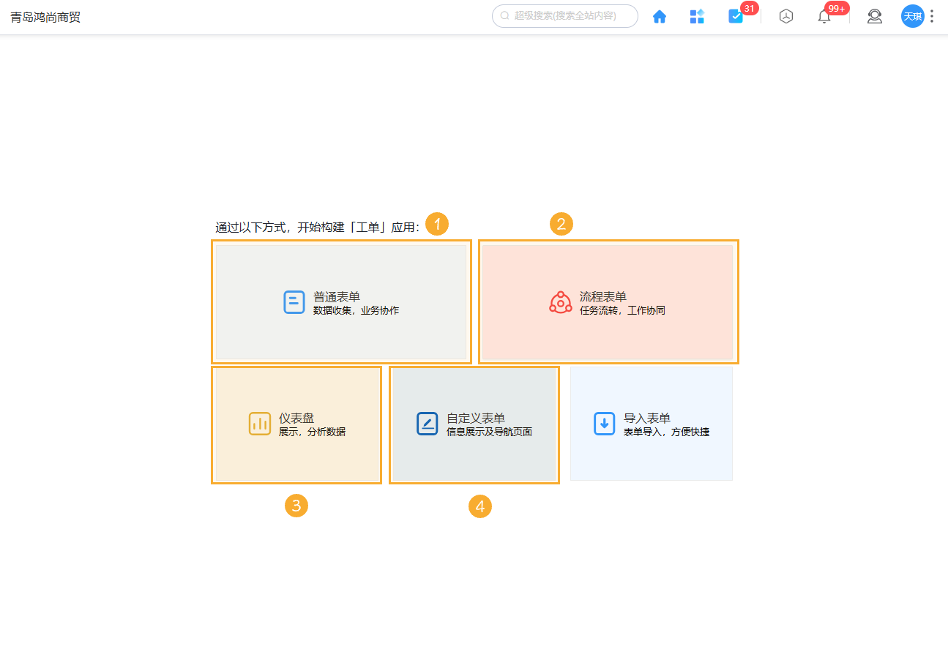Click the 流程表单 workflow icon
Screen dimensions: 948x660
click(x=561, y=302)
